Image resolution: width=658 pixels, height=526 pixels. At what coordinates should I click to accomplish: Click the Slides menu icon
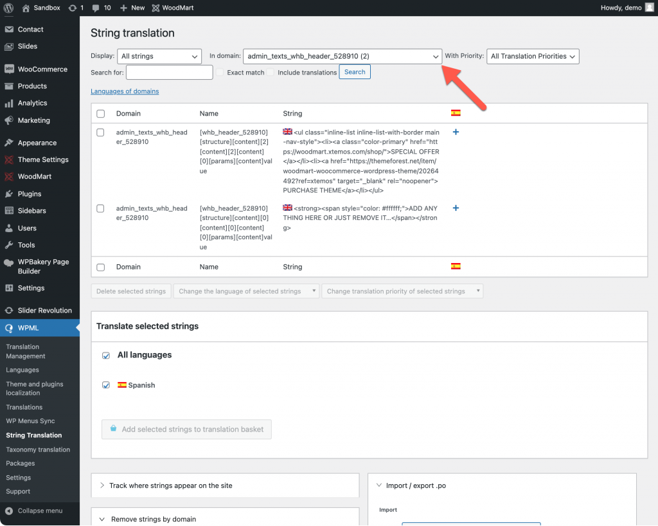pyautogui.click(x=9, y=46)
